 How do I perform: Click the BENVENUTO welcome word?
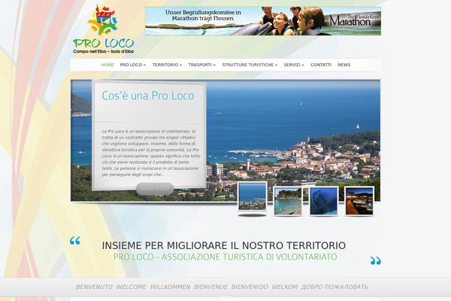pyautogui.click(x=94, y=287)
